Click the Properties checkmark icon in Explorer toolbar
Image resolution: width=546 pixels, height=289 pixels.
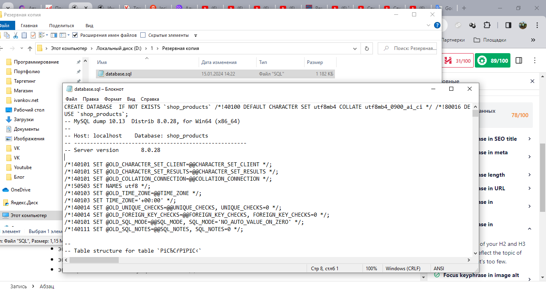click(x=33, y=35)
